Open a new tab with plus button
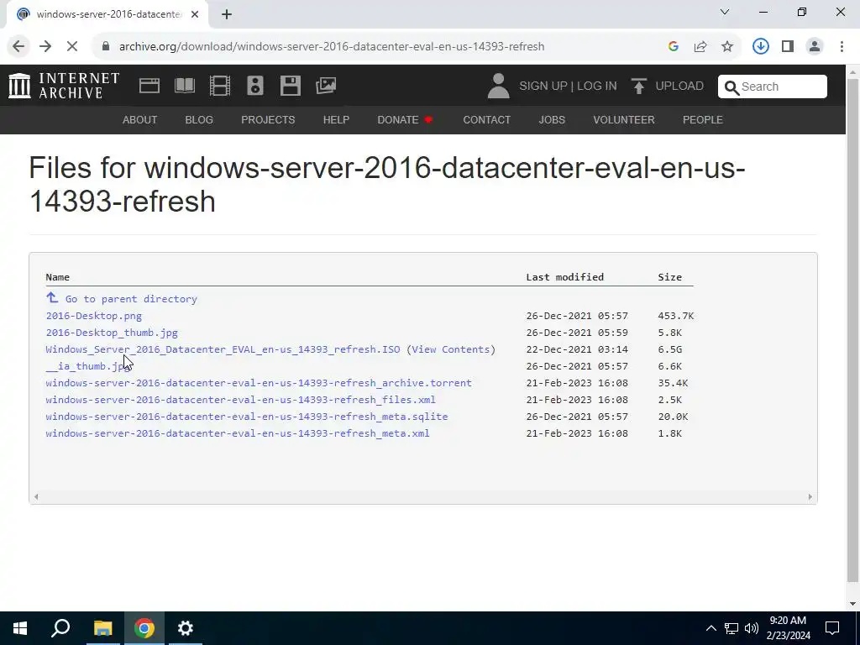The width and height of the screenshot is (860, 645). point(227,14)
